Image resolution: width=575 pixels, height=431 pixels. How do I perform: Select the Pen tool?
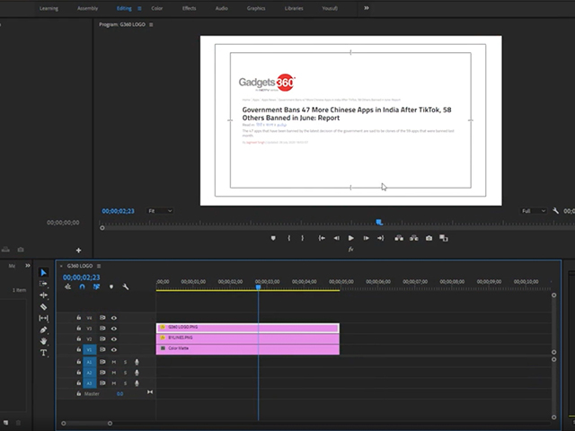(43, 330)
